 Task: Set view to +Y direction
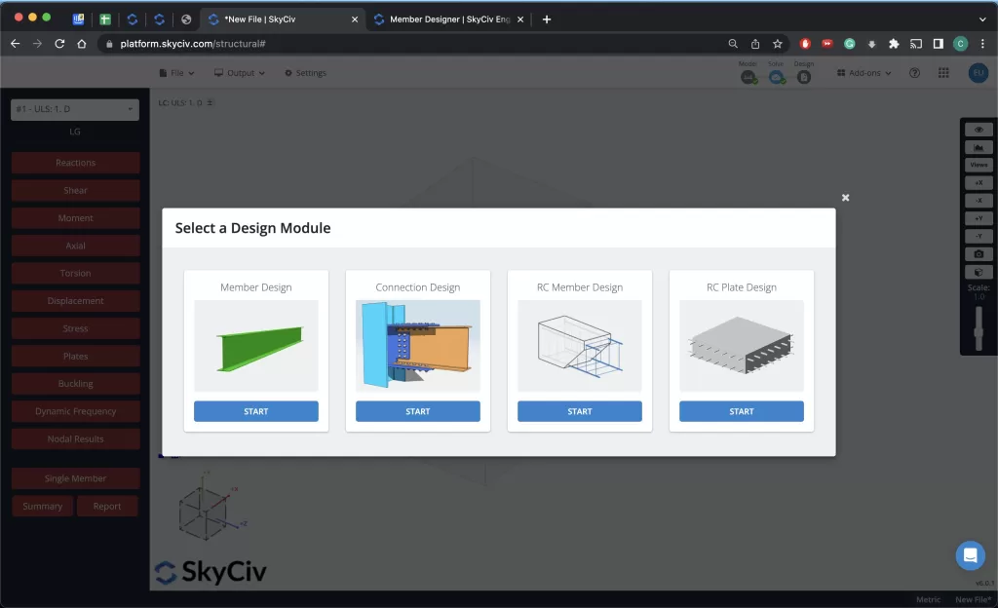(979, 218)
